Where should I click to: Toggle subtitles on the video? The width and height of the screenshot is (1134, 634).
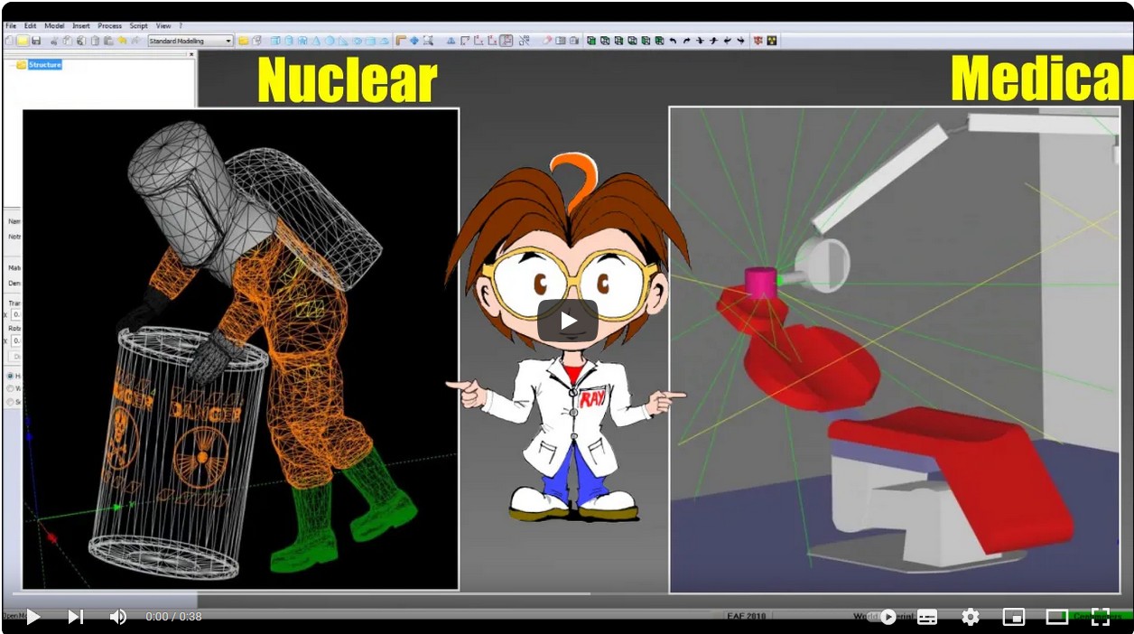coord(927,617)
